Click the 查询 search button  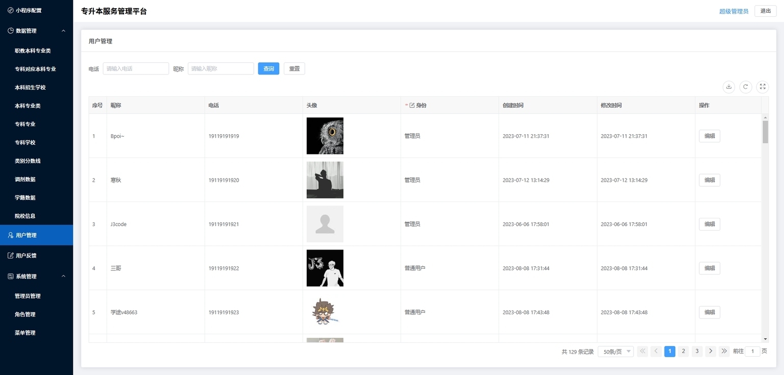(268, 68)
